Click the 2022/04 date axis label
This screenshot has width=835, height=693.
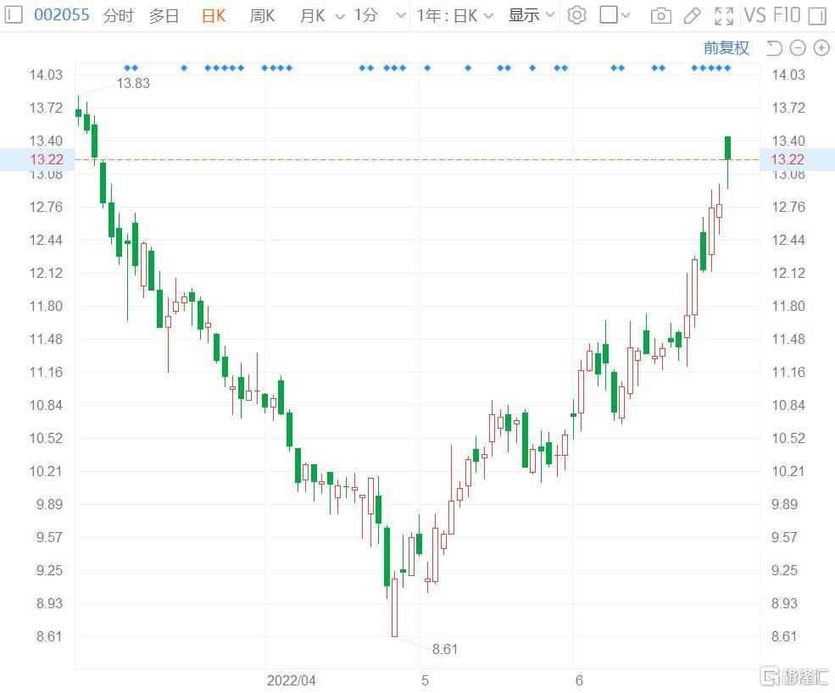(291, 680)
